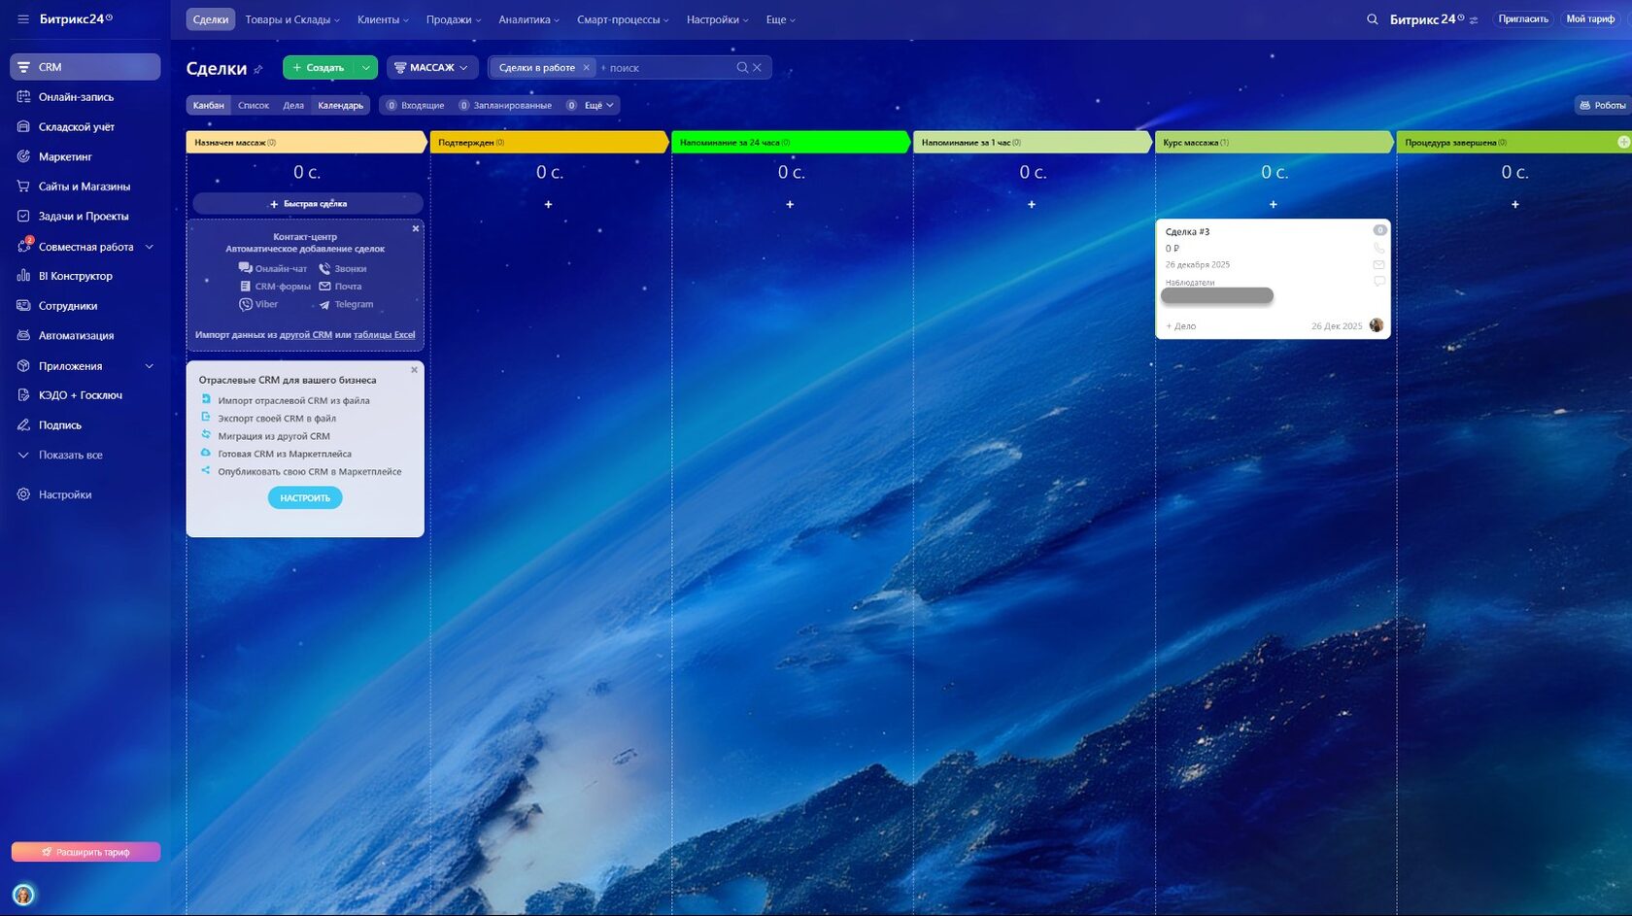Click the envelope icon on the Сделка #3 card
The image size is (1632, 916).
pyautogui.click(x=1378, y=264)
